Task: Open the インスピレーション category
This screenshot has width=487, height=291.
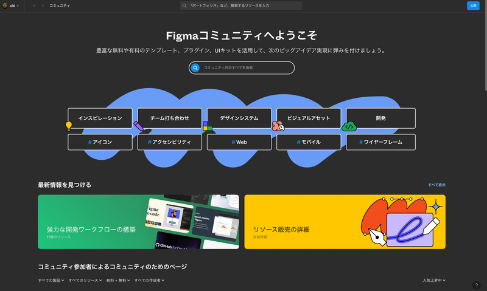Action: (x=100, y=118)
